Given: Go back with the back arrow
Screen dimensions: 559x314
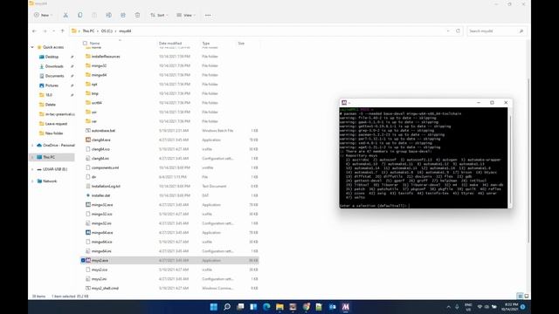Looking at the screenshot, I should pos(34,31).
